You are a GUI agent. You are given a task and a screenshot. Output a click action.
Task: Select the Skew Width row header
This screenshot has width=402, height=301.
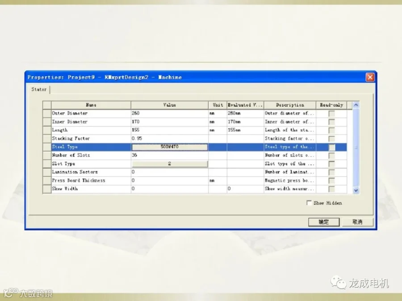click(47, 189)
